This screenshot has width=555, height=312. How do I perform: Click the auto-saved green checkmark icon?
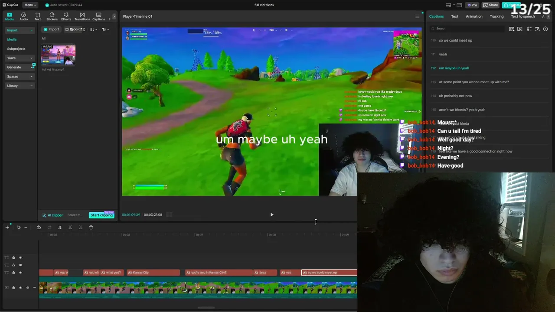coord(47,5)
